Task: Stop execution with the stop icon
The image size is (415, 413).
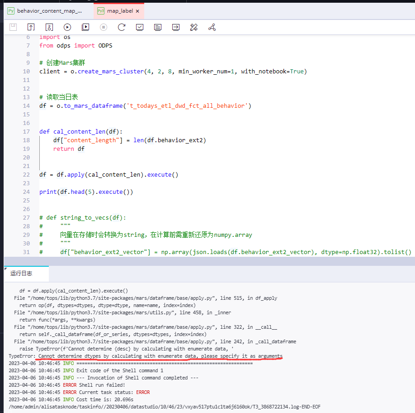Action: click(x=103, y=27)
